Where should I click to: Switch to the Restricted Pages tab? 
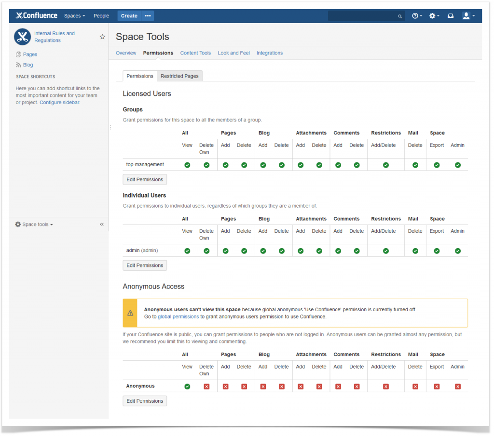179,76
